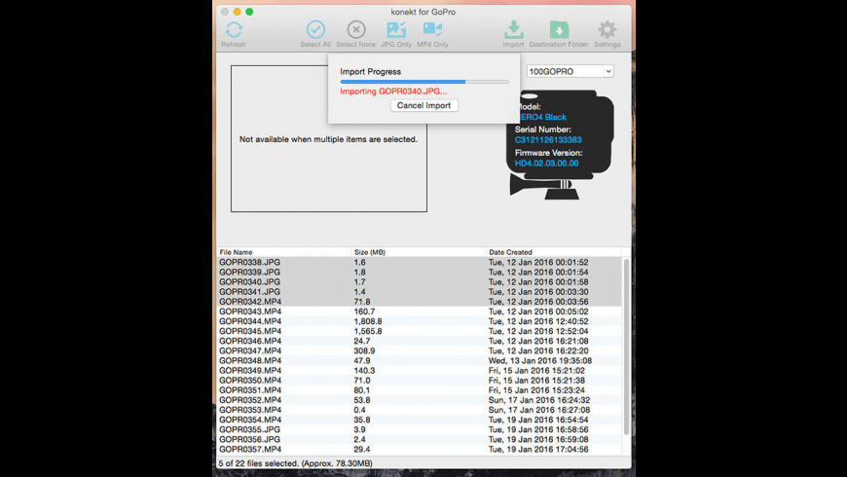Click the yellow minimize window button
The height and width of the screenshot is (477, 847).
point(238,12)
